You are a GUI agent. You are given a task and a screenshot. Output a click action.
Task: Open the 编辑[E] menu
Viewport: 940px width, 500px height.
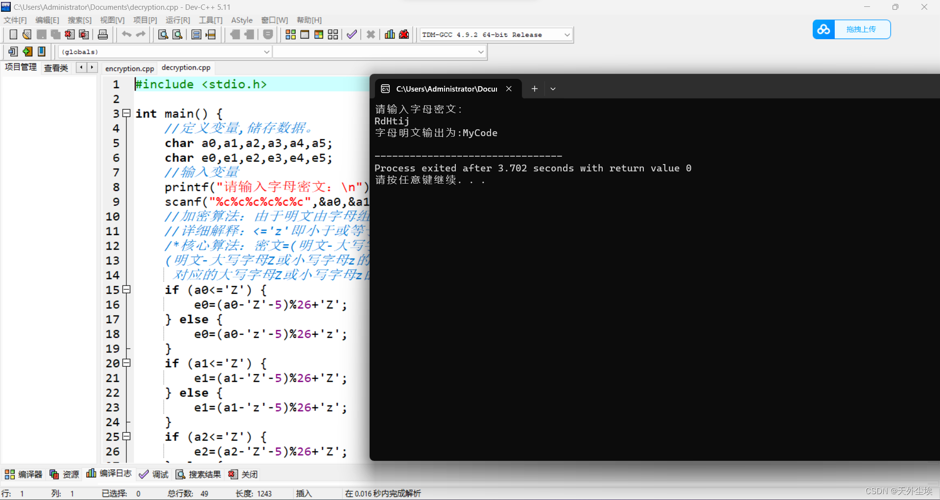[47, 20]
